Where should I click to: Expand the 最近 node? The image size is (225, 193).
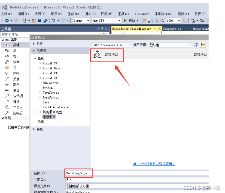coord(34,44)
